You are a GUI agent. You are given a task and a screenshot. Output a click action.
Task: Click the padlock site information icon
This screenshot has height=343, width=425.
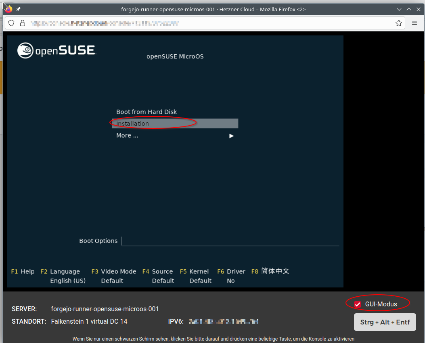pyautogui.click(x=23, y=23)
